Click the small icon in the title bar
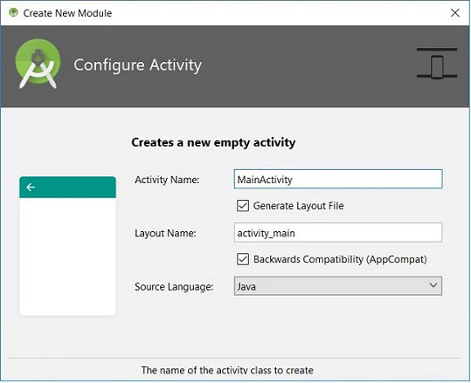The image size is (471, 383). [x=13, y=12]
